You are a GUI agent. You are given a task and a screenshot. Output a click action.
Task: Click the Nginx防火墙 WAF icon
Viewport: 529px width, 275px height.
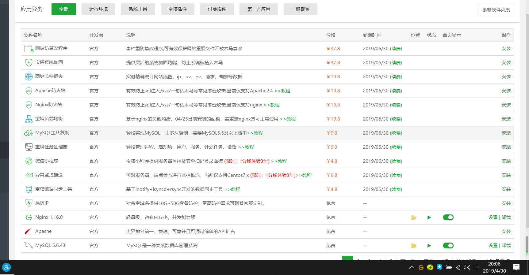(29, 105)
